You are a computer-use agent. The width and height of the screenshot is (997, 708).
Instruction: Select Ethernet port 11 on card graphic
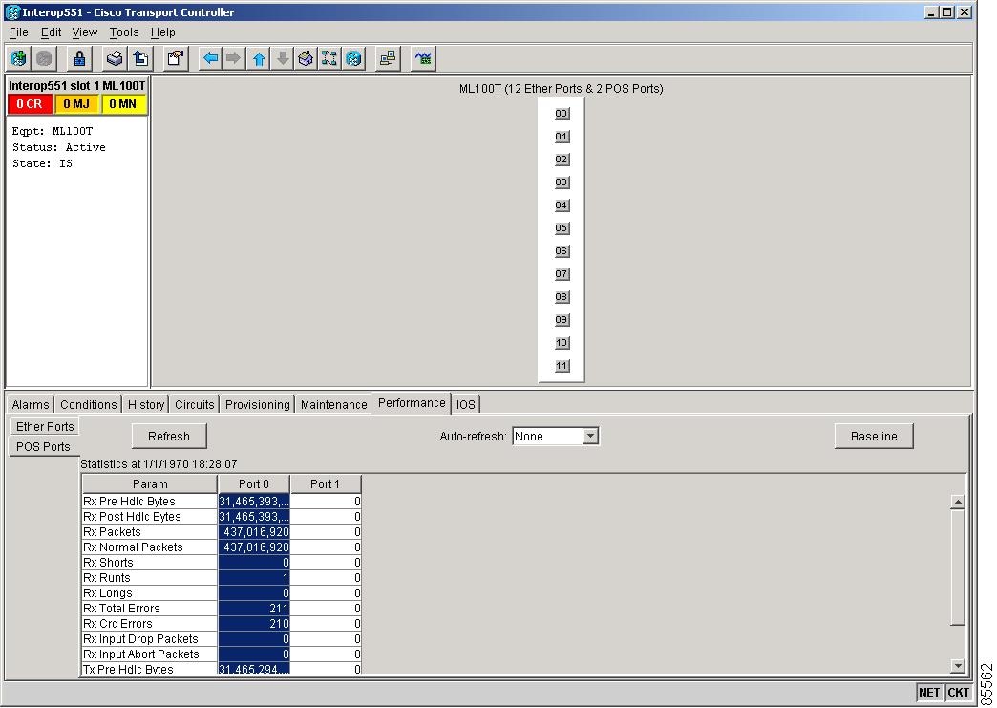pyautogui.click(x=562, y=365)
